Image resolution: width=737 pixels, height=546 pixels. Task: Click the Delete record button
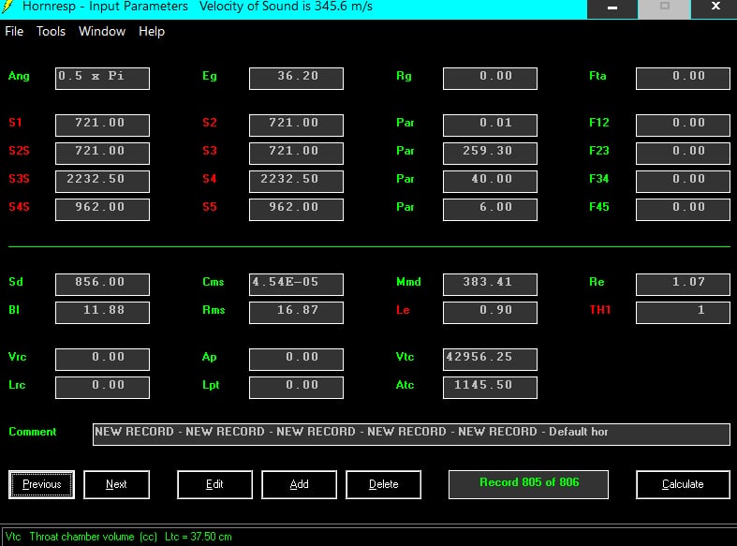point(384,484)
